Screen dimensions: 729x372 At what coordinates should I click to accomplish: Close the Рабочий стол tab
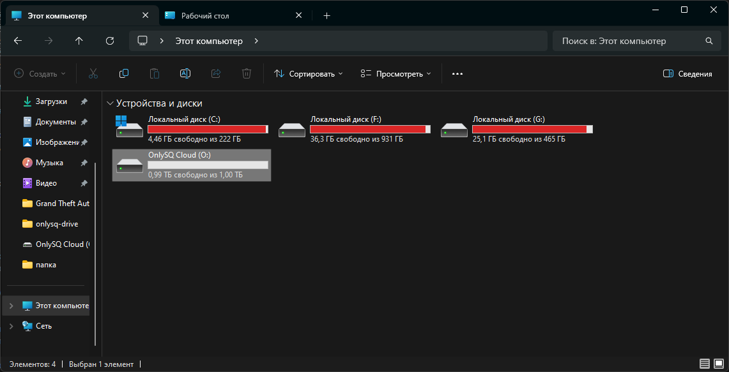(298, 15)
